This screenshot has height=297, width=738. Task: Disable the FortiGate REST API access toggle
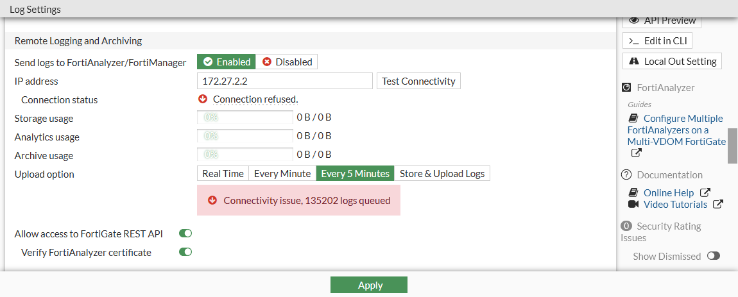185,233
